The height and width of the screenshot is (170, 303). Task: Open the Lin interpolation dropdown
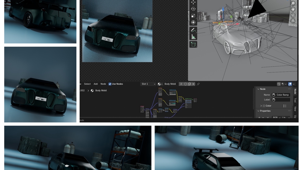(286, 117)
